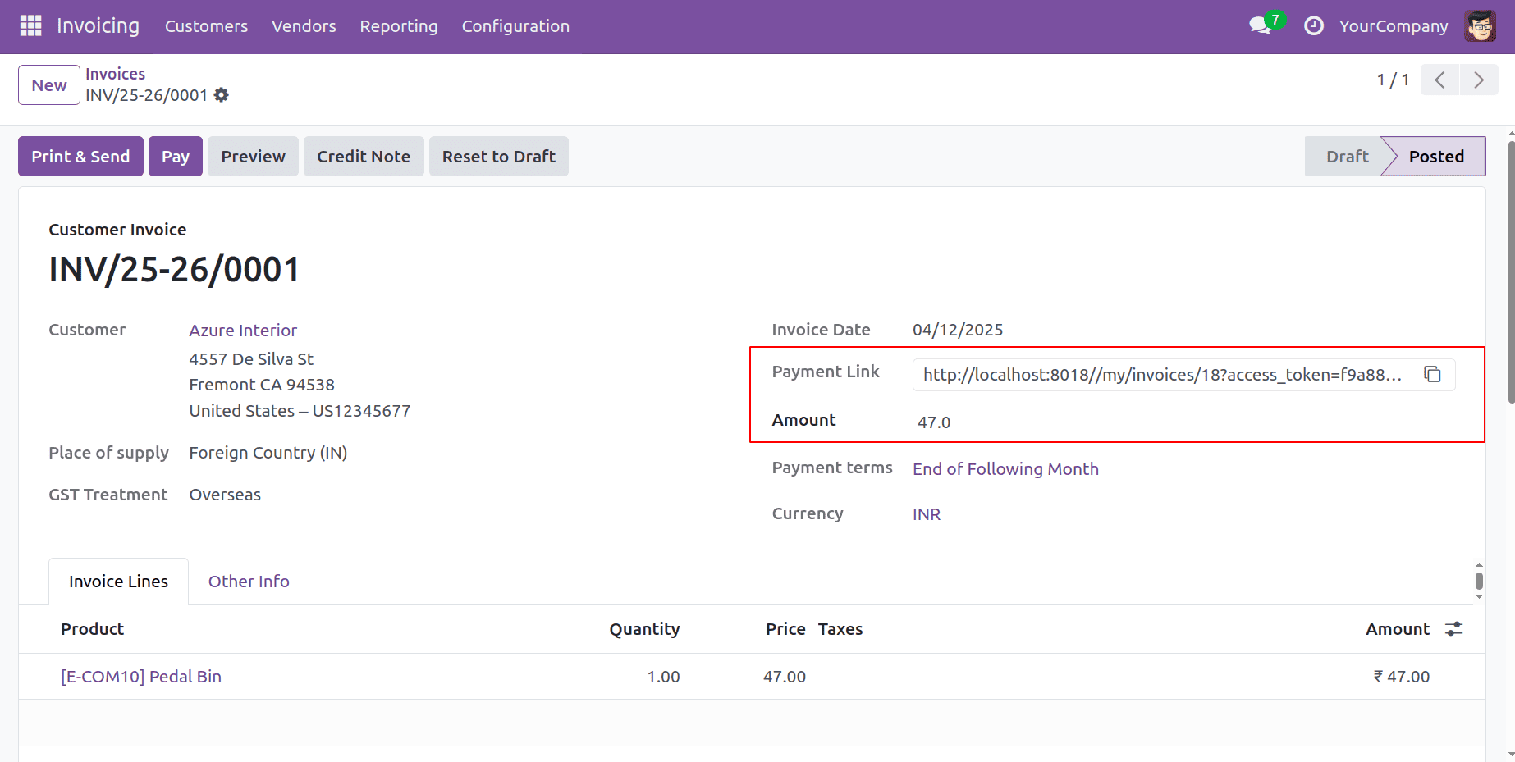Click Print & Send button
Screen dimensions: 1515x762
point(80,157)
